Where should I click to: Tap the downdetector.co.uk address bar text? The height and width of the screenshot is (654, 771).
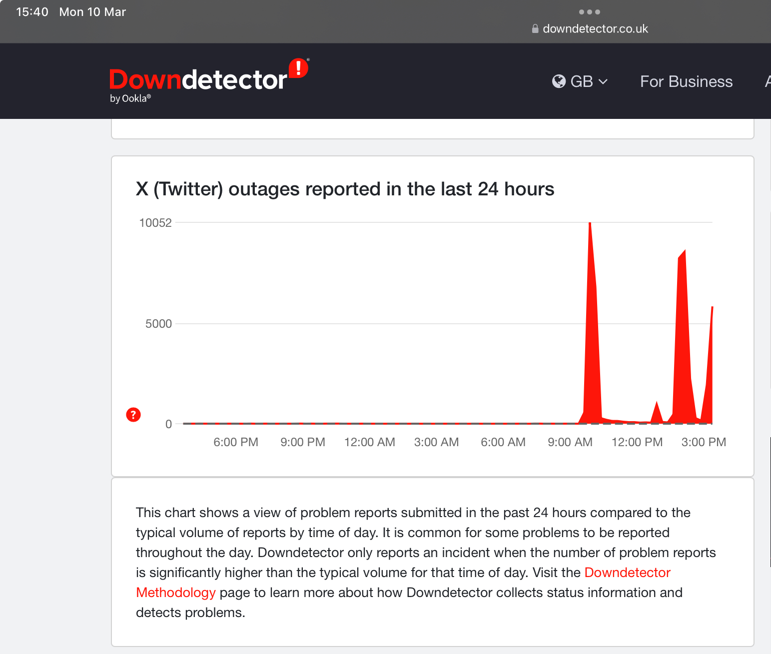click(595, 28)
